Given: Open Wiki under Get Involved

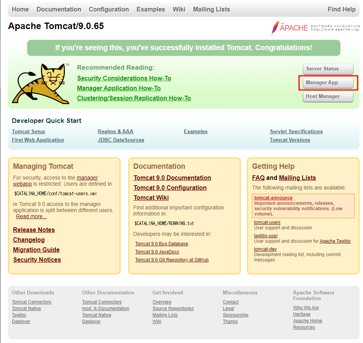Looking at the screenshot, I should coord(157,322).
